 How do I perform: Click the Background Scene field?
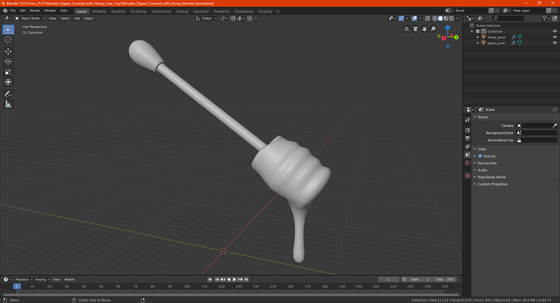coord(537,133)
